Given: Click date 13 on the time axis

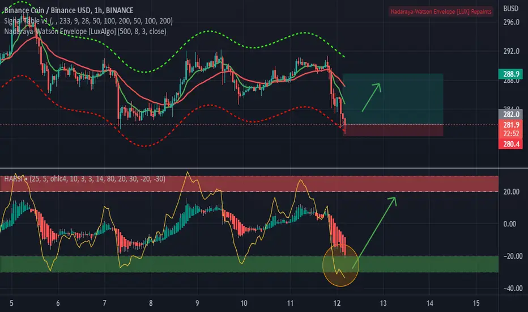Looking at the screenshot, I should (383, 303).
